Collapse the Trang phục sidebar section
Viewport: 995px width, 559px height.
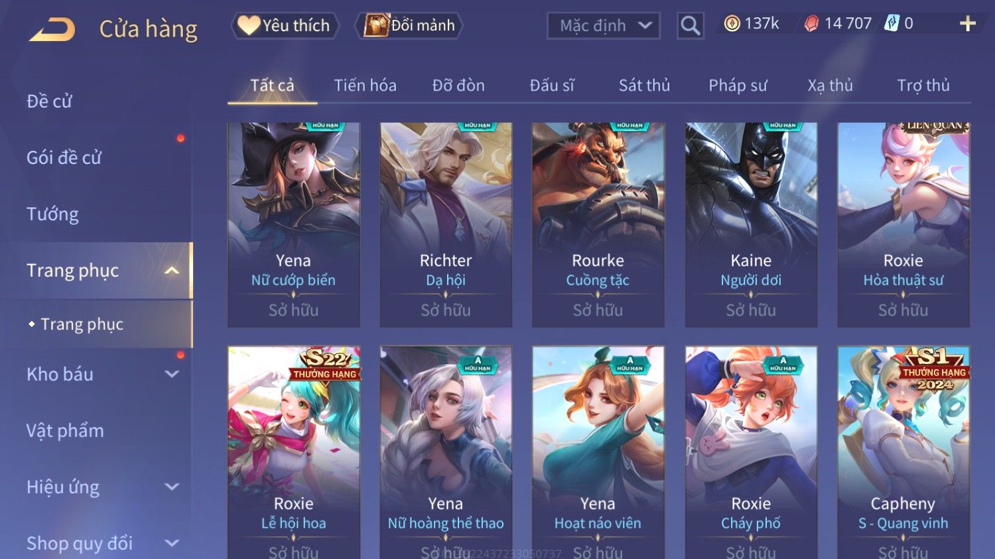point(172,270)
